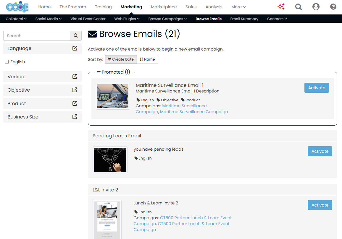
Task: Click the L&L Invite 2 heading
Action: pyautogui.click(x=105, y=190)
